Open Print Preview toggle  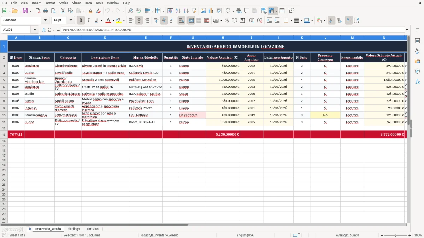[x=53, y=11]
